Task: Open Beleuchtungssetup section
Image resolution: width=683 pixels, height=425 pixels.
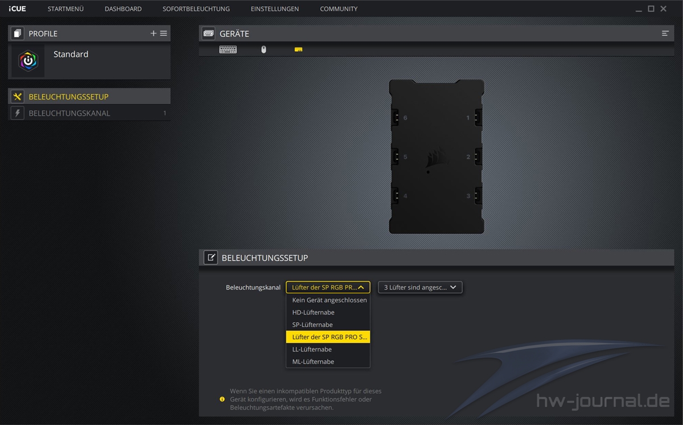Action: 89,97
